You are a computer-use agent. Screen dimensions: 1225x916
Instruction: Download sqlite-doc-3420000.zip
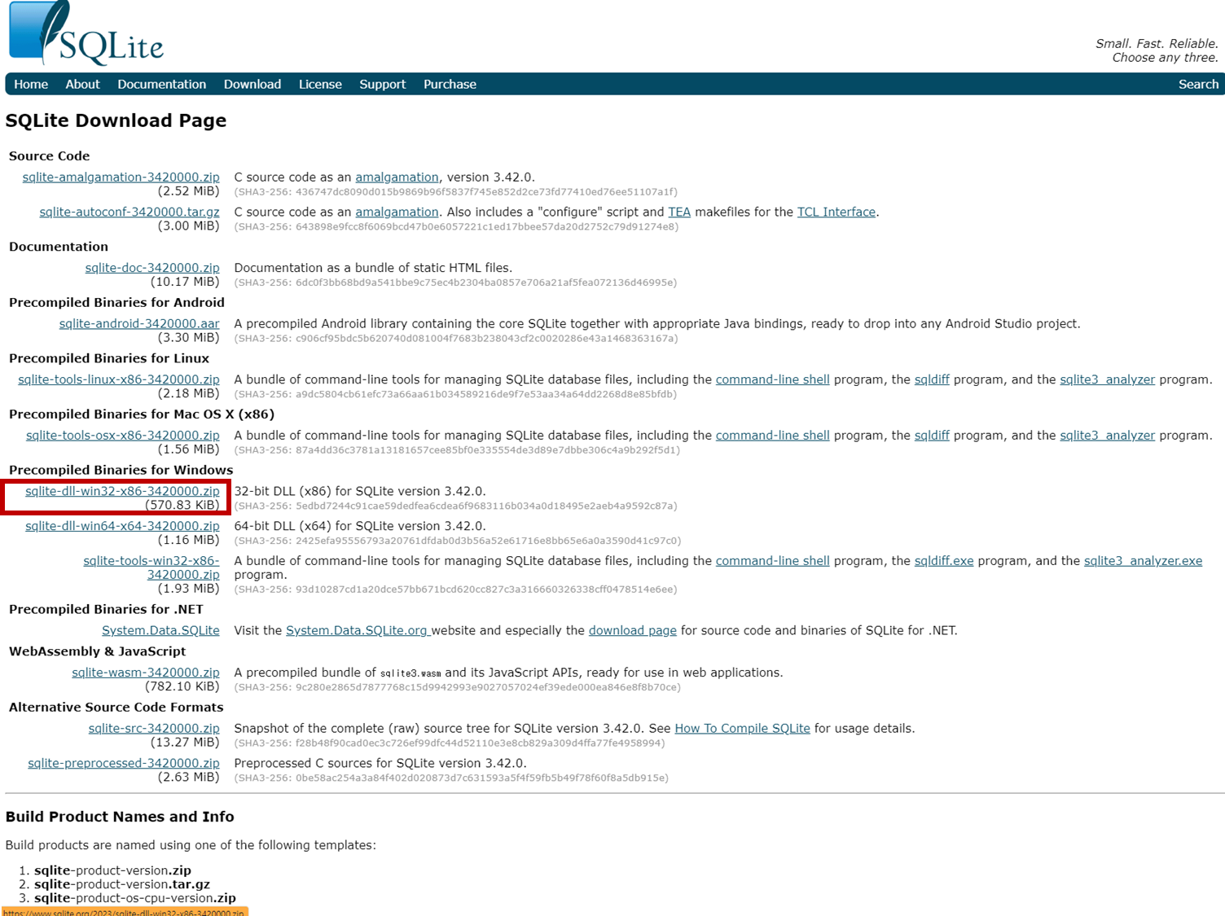coord(152,267)
